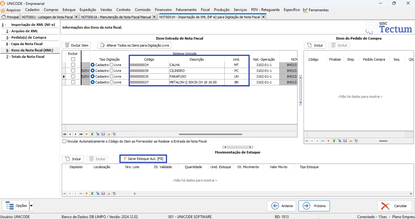Enable Vincular Automaticamente o Código do Item checkbox

[64, 141]
